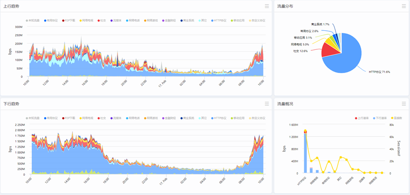Toggle 社交 series in 下行趋势 legend
Image resolution: width=410 pixels, height=195 pixels.
(102, 118)
